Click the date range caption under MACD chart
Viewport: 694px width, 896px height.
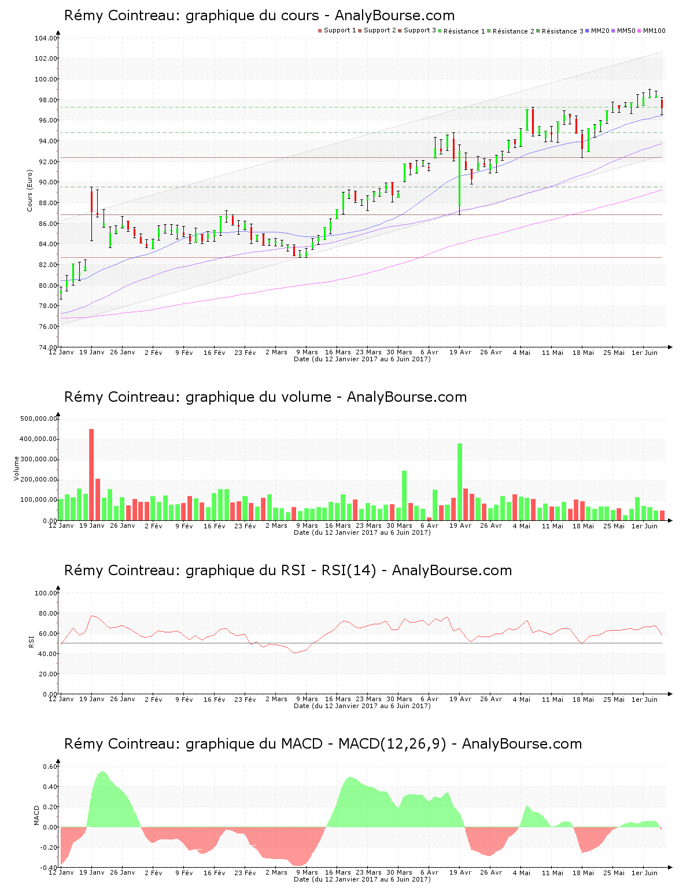(x=362, y=879)
